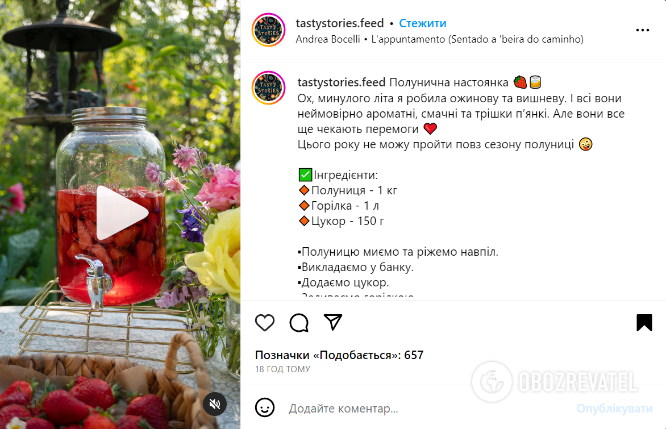Image resolution: width=666 pixels, height=429 pixels.
Task: Click the tastystories.feed header avatar
Action: 268,30
